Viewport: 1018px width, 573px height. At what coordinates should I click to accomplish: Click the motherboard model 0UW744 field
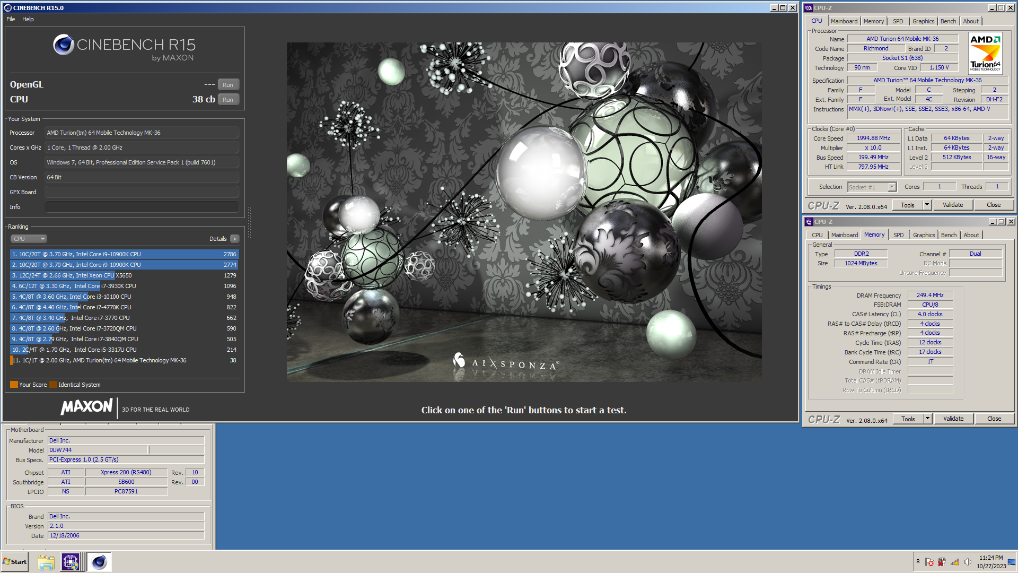tap(98, 450)
